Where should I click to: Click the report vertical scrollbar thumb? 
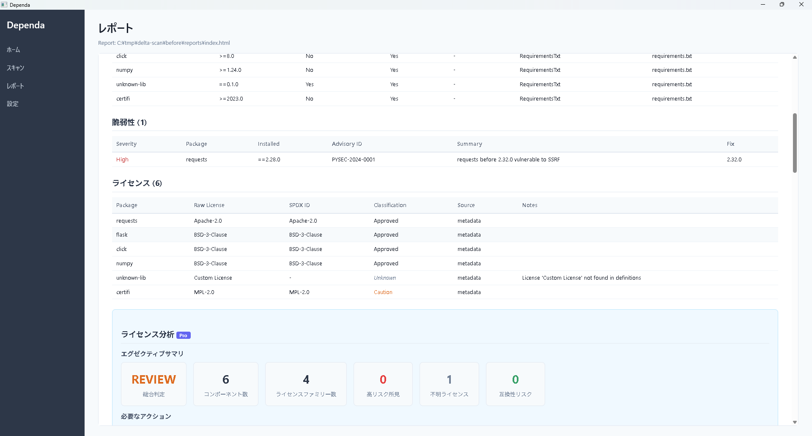click(x=795, y=143)
